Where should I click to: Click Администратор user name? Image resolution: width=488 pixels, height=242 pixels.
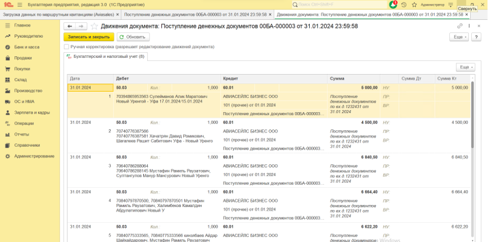click(x=433, y=5)
